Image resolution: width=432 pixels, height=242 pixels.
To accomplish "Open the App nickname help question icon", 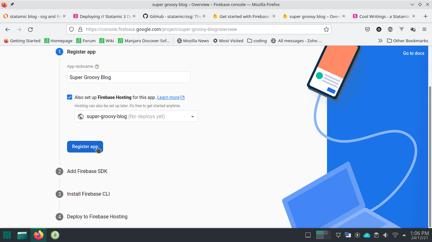I will click(x=97, y=66).
